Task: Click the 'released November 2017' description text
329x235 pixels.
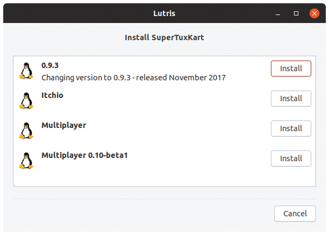Action: pyautogui.click(x=180, y=78)
